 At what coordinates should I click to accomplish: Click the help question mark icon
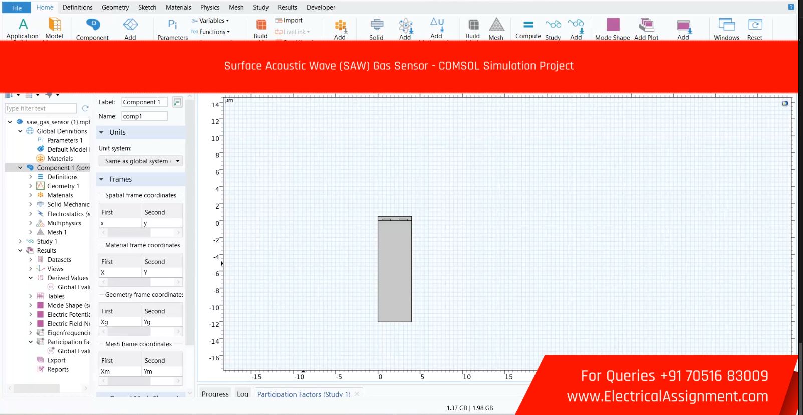coord(791,7)
